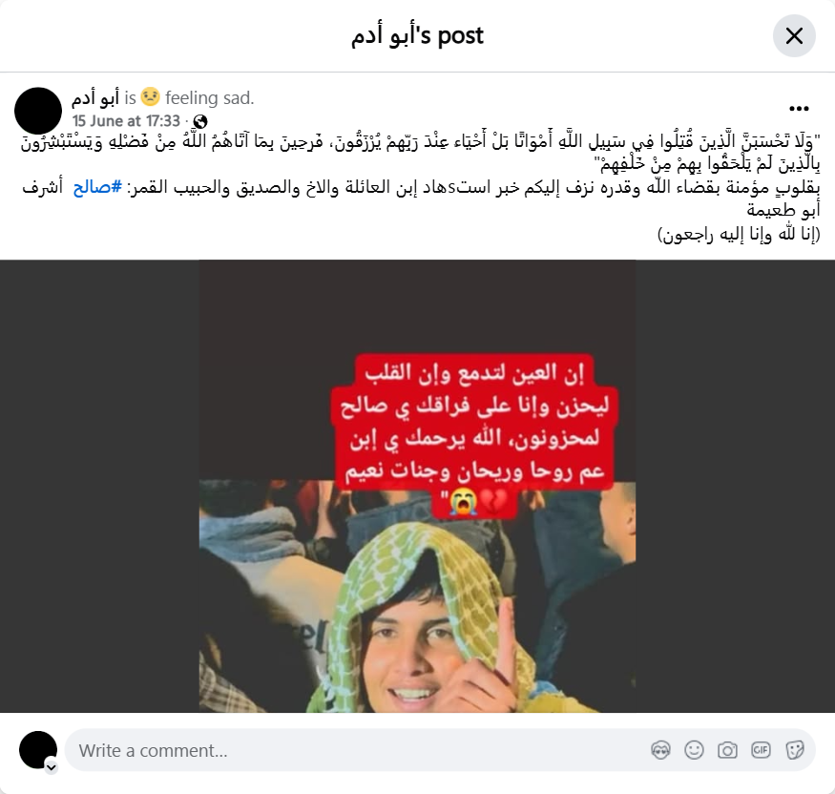Open the sticker picker icon
835x794 pixels.
(794, 750)
